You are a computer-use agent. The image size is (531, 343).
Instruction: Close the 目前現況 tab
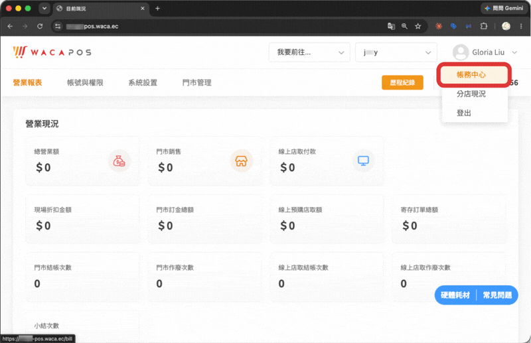143,9
